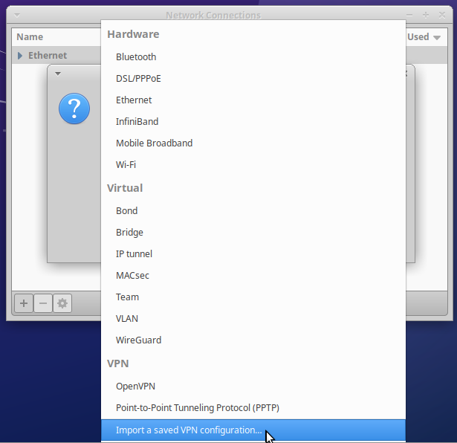Pick Mobile Broadband from the list
The width and height of the screenshot is (457, 443).
point(154,143)
